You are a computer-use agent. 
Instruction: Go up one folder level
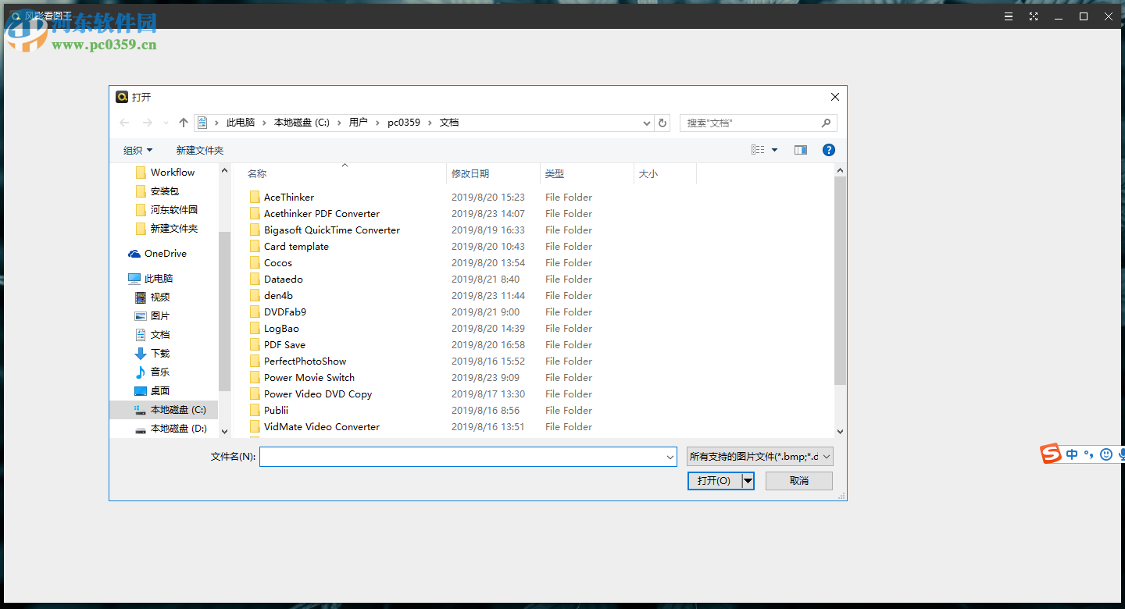(x=184, y=123)
